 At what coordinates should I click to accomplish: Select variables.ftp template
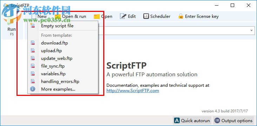click(x=63, y=74)
